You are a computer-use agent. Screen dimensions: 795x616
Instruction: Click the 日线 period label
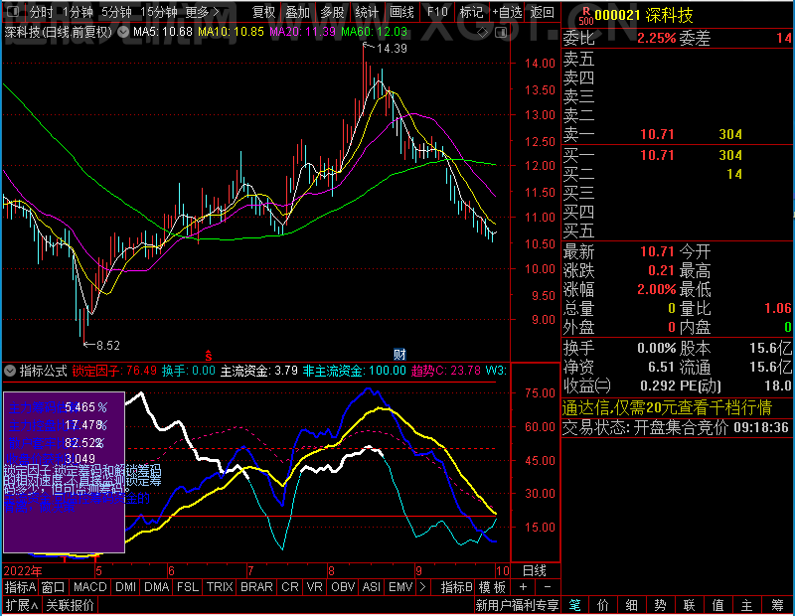(x=535, y=570)
